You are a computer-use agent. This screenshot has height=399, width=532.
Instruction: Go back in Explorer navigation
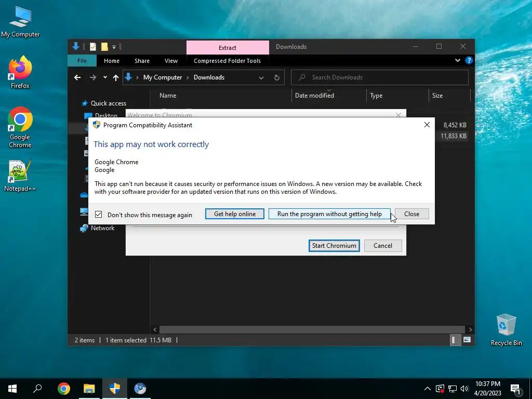click(77, 77)
